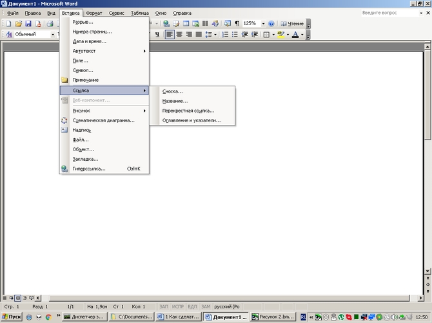Viewport: 432px width, 323px height.
Task: Click the Save floppy disk icon
Action: coord(28,23)
